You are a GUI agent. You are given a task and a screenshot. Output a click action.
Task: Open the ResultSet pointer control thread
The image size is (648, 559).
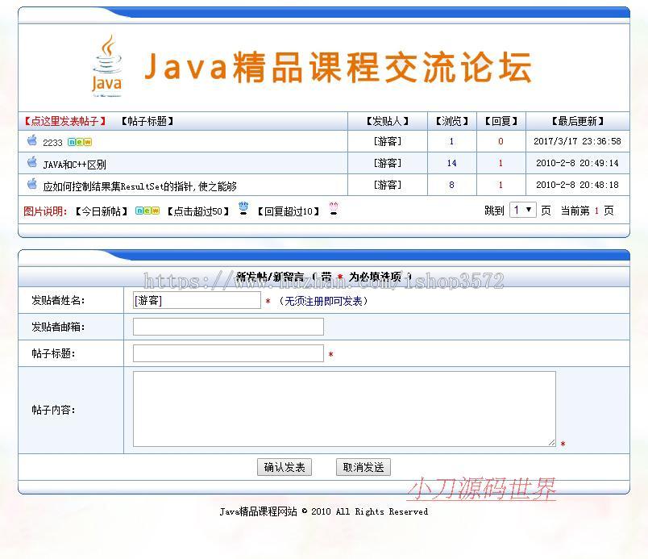139,186
